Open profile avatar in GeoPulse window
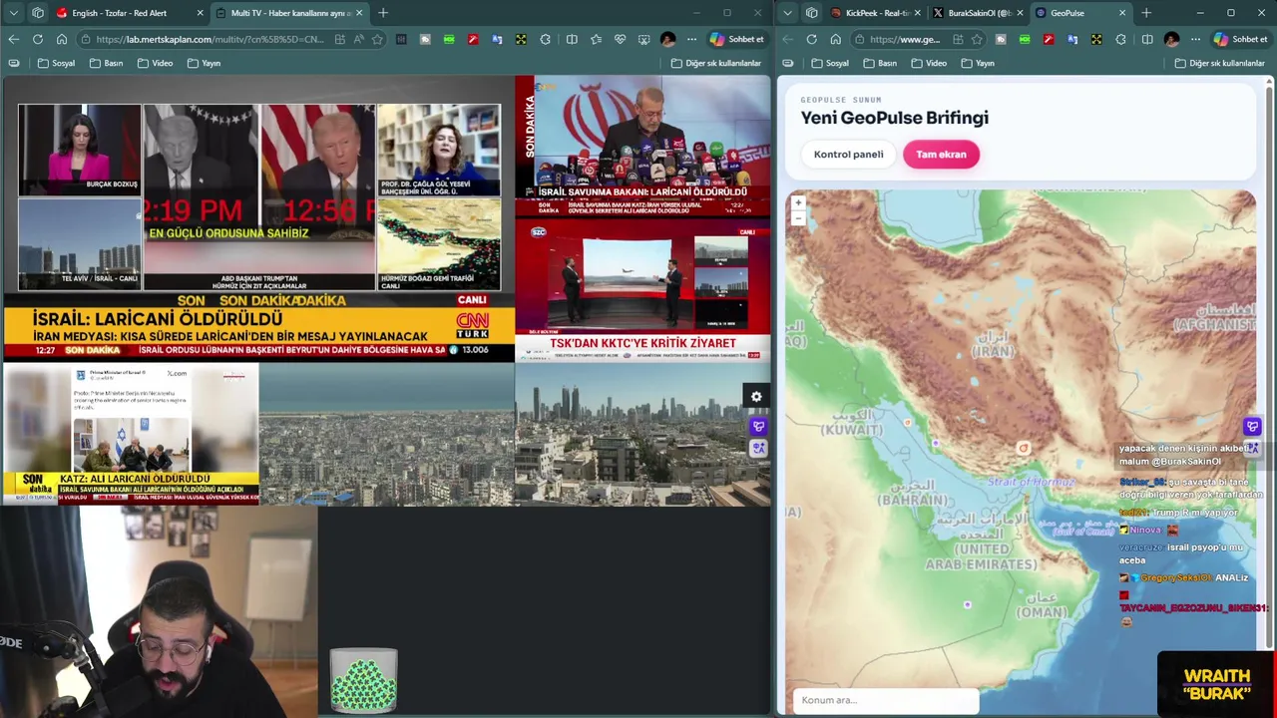Viewport: 1277px width, 718px height. (1171, 39)
